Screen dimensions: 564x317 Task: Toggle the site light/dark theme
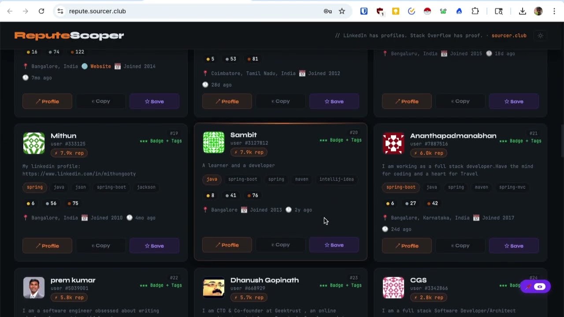point(541,36)
